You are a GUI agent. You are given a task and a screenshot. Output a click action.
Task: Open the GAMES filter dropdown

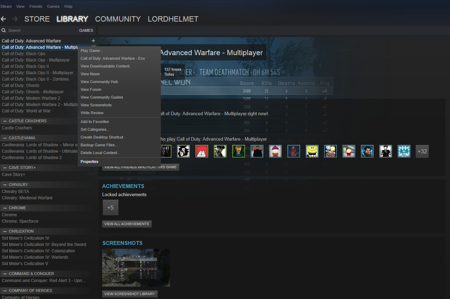[86, 30]
